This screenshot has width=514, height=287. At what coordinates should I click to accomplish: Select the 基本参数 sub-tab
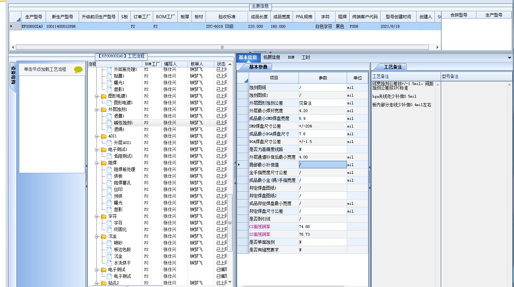[x=258, y=67]
